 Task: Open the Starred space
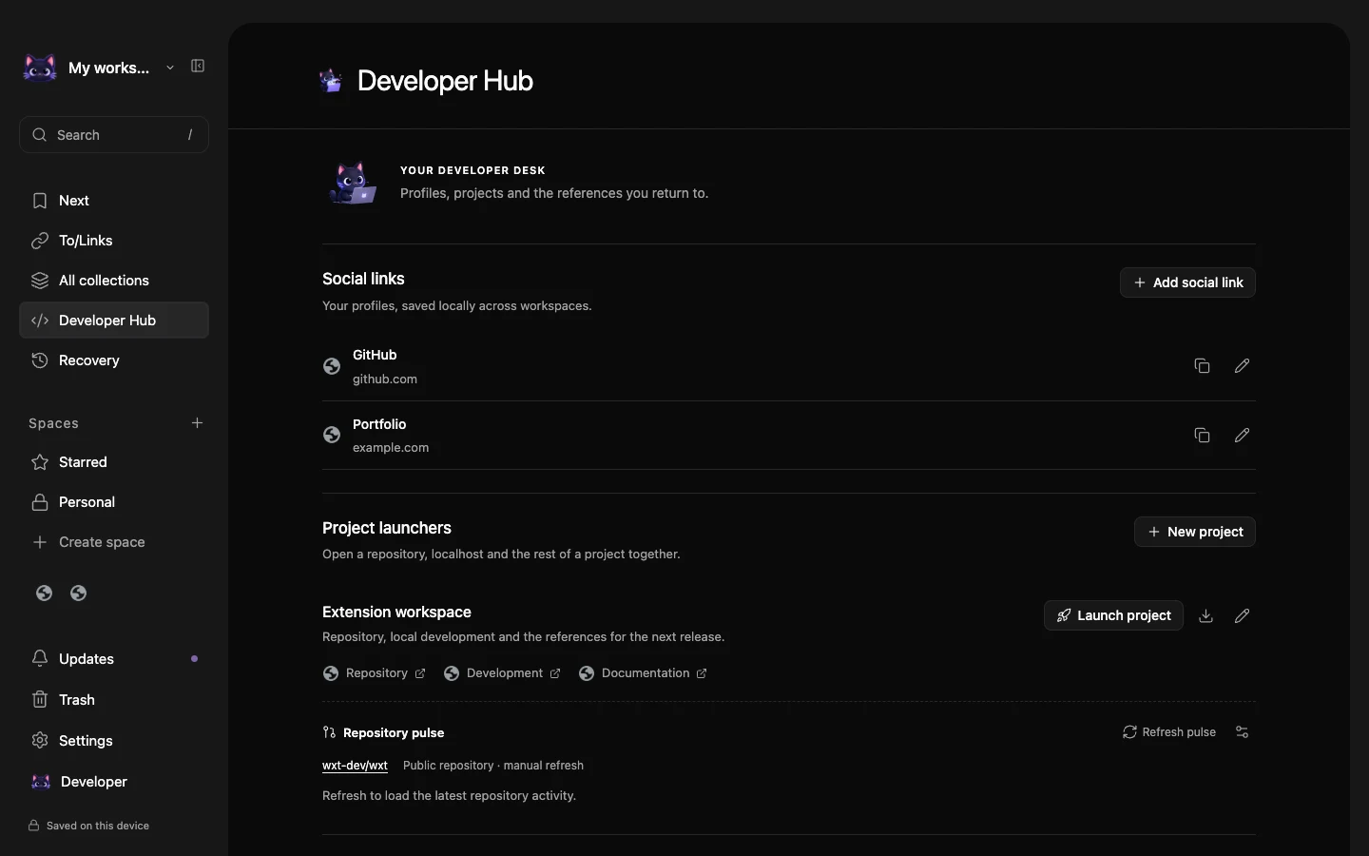[114, 462]
